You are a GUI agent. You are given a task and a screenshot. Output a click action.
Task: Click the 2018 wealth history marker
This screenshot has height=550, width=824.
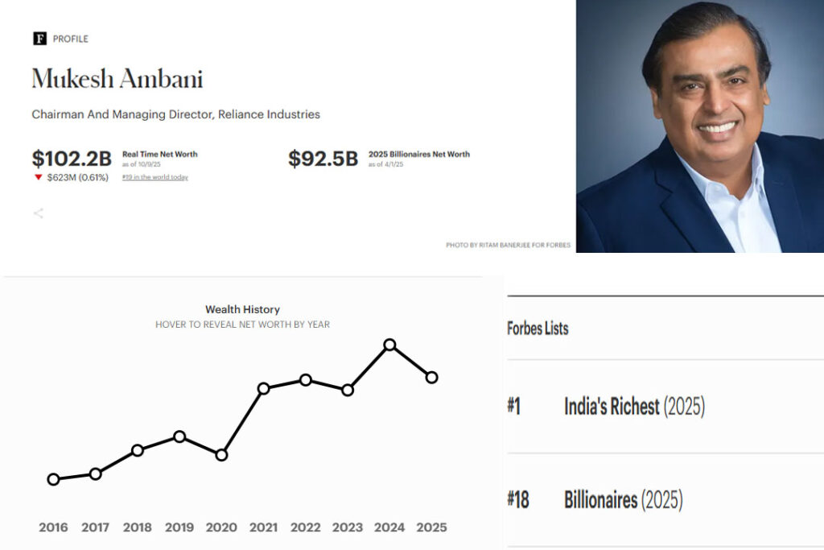point(138,449)
